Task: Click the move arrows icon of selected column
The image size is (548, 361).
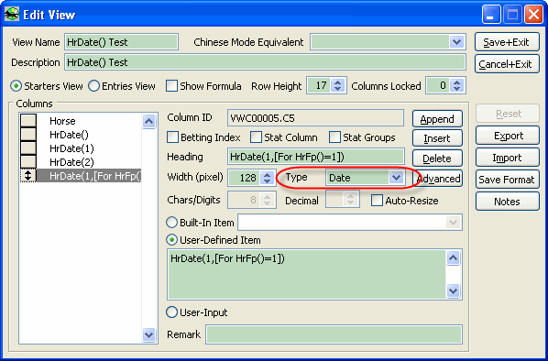Action: (x=28, y=176)
